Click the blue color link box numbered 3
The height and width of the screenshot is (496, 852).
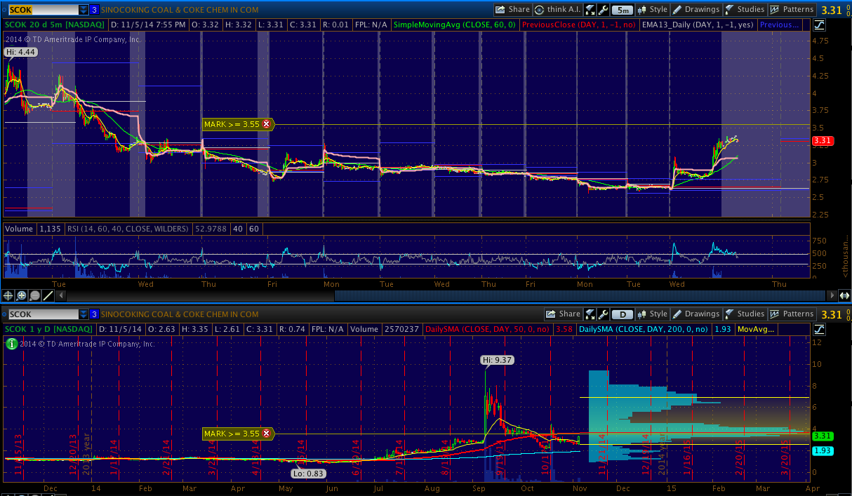pyautogui.click(x=95, y=10)
